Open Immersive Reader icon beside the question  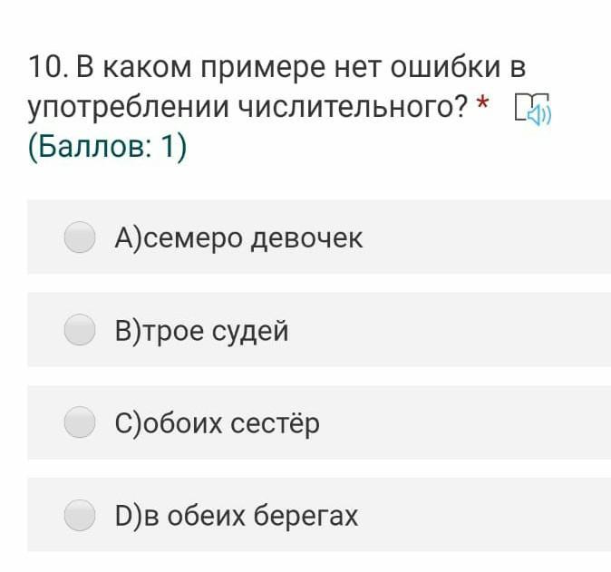(x=533, y=110)
